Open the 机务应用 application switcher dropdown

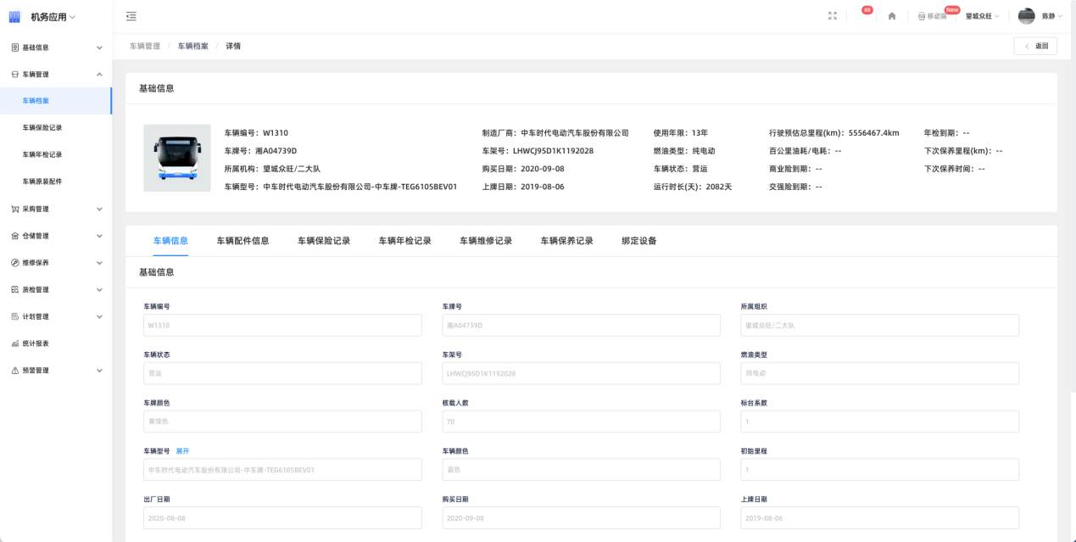click(53, 17)
